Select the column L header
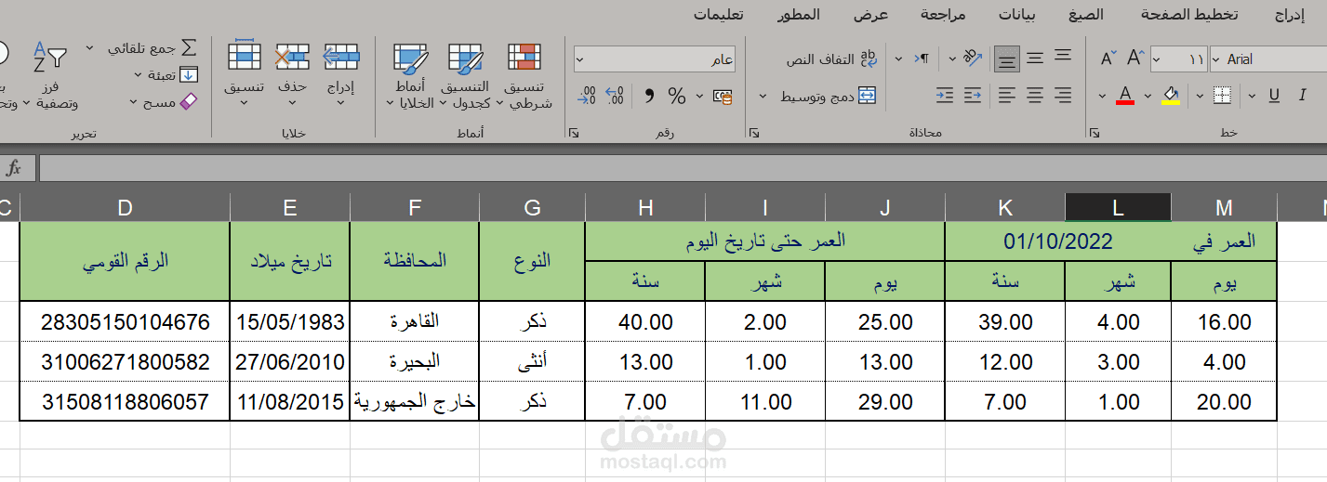 pos(1118,208)
